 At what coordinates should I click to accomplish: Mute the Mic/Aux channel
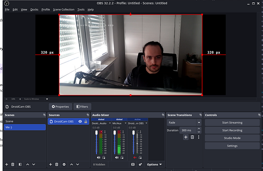click(117, 157)
